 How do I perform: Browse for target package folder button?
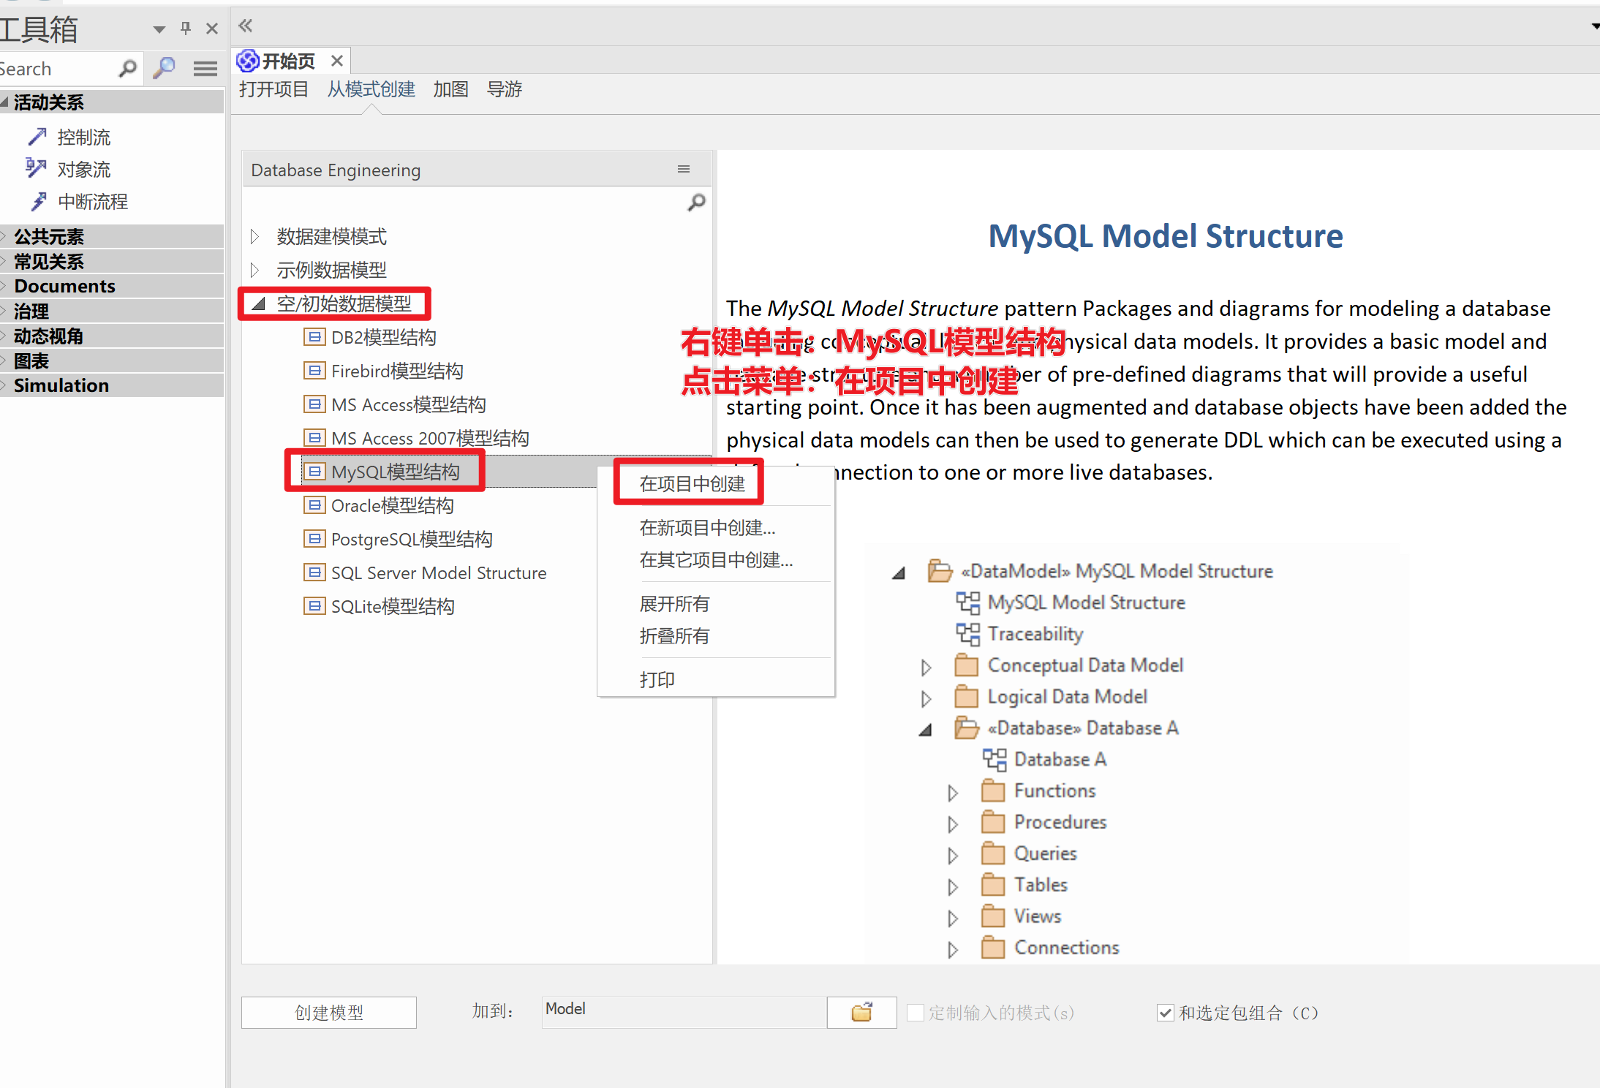pyautogui.click(x=861, y=1013)
